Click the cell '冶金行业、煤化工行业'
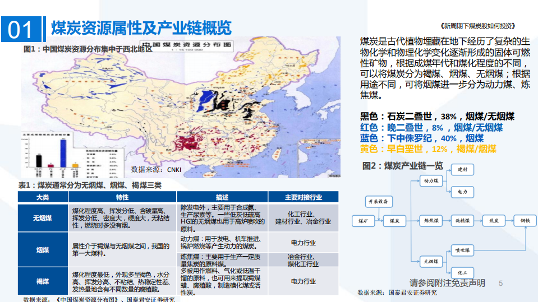Viewport: 538px width, 302px height. tap(304, 260)
